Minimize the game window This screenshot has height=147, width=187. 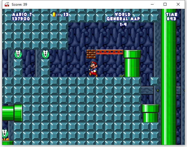coord(152,4)
